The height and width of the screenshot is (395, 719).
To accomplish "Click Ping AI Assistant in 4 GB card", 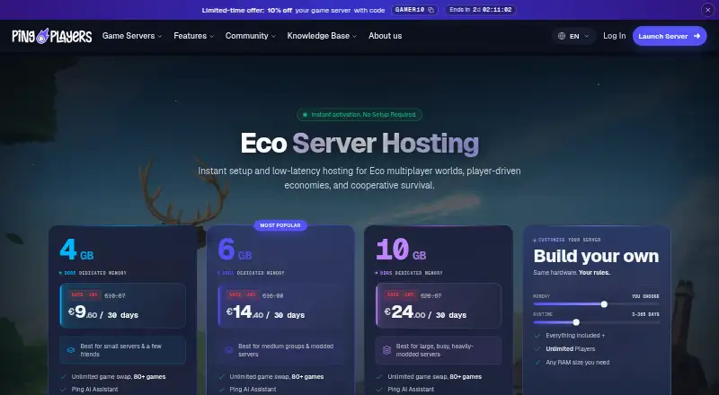I will (x=94, y=390).
